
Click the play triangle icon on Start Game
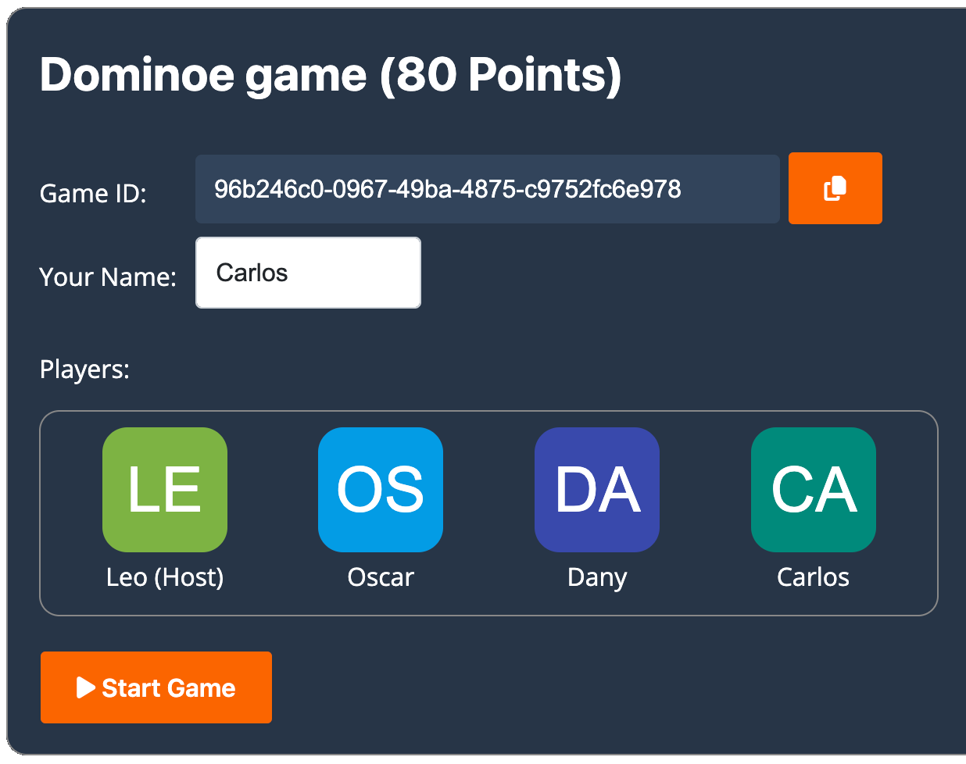pos(85,687)
